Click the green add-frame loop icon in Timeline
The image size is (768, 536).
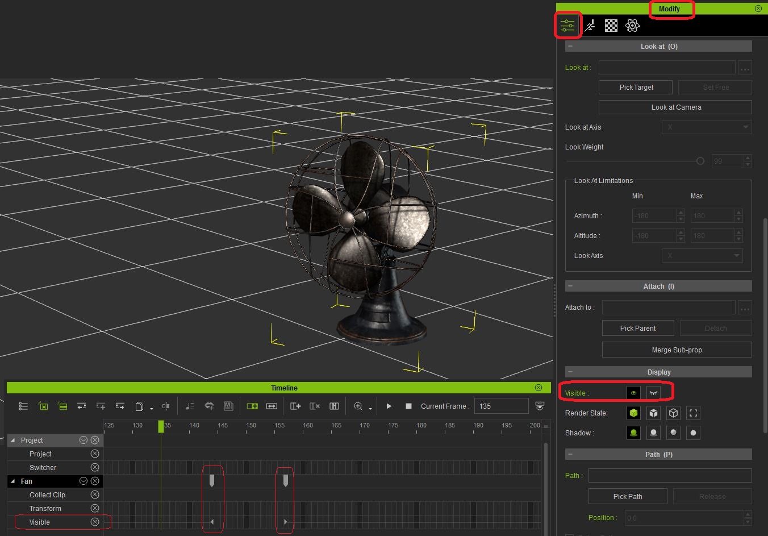point(252,406)
